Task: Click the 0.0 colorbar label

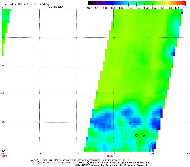Action: tap(177, 8)
